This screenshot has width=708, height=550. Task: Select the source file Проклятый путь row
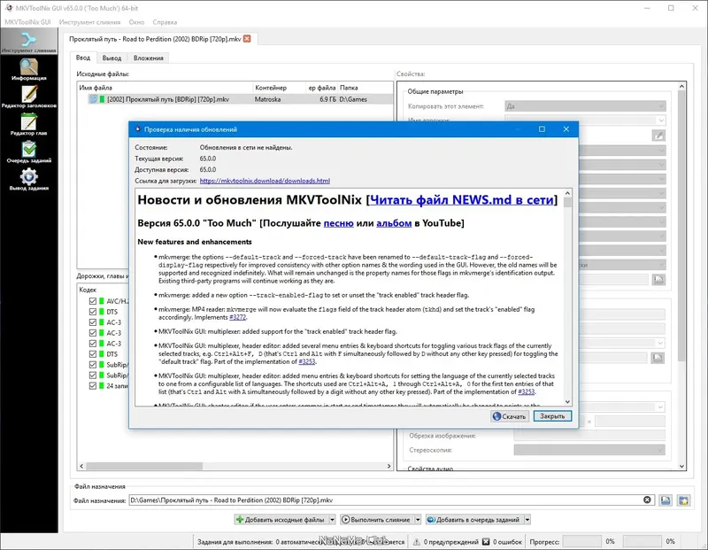(x=235, y=99)
